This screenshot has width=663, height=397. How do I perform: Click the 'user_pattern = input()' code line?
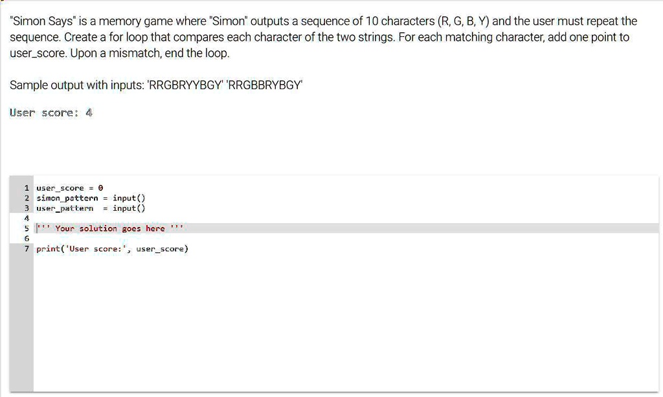[x=91, y=208]
